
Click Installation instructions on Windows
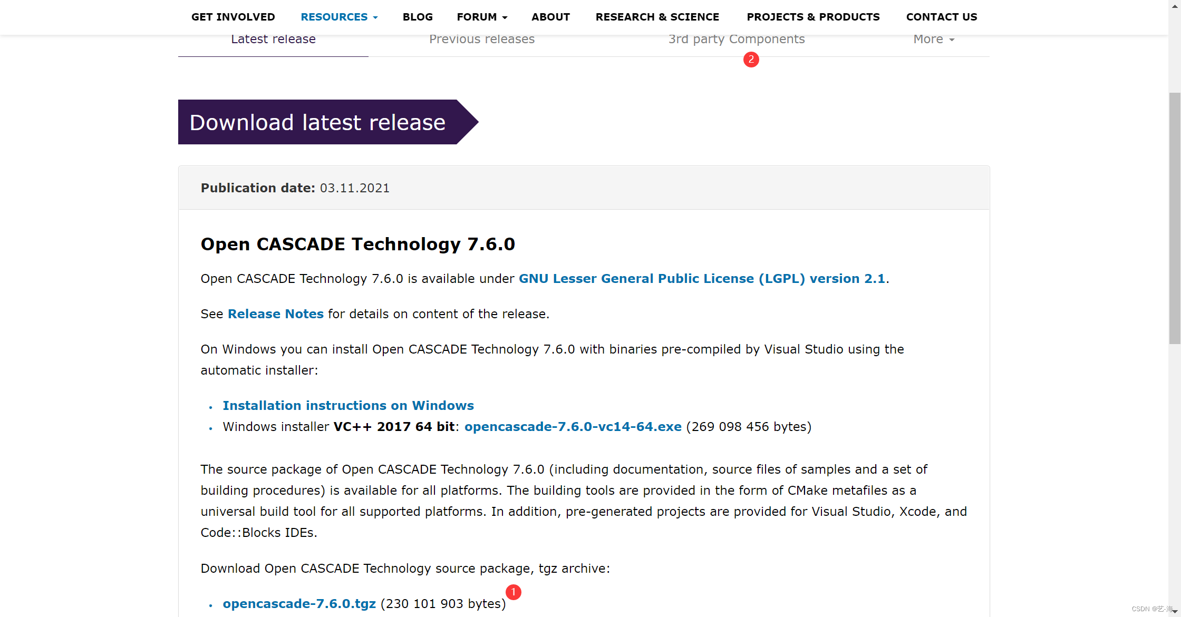[349, 406]
